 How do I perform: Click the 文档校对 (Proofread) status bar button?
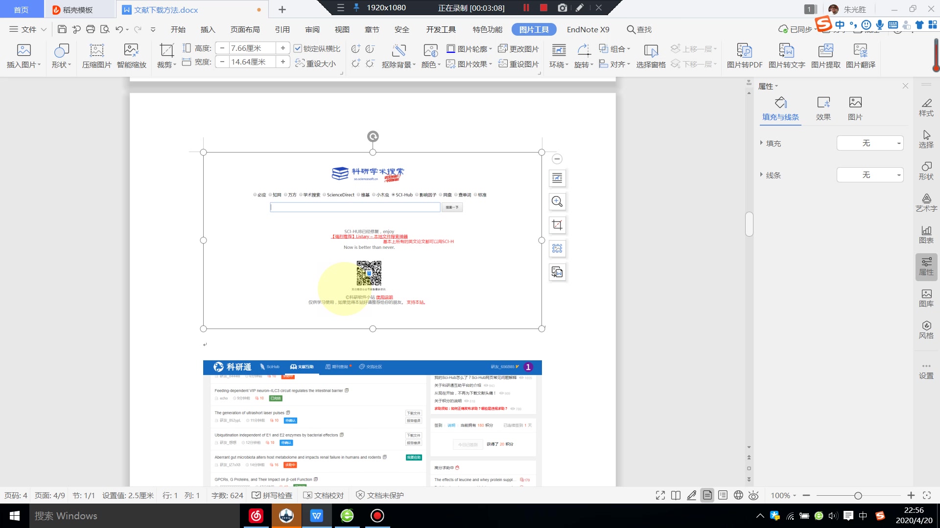323,495
